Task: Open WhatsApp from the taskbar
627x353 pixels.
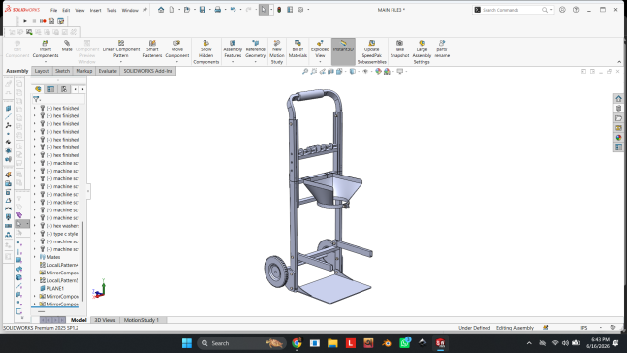Action: coord(405,343)
